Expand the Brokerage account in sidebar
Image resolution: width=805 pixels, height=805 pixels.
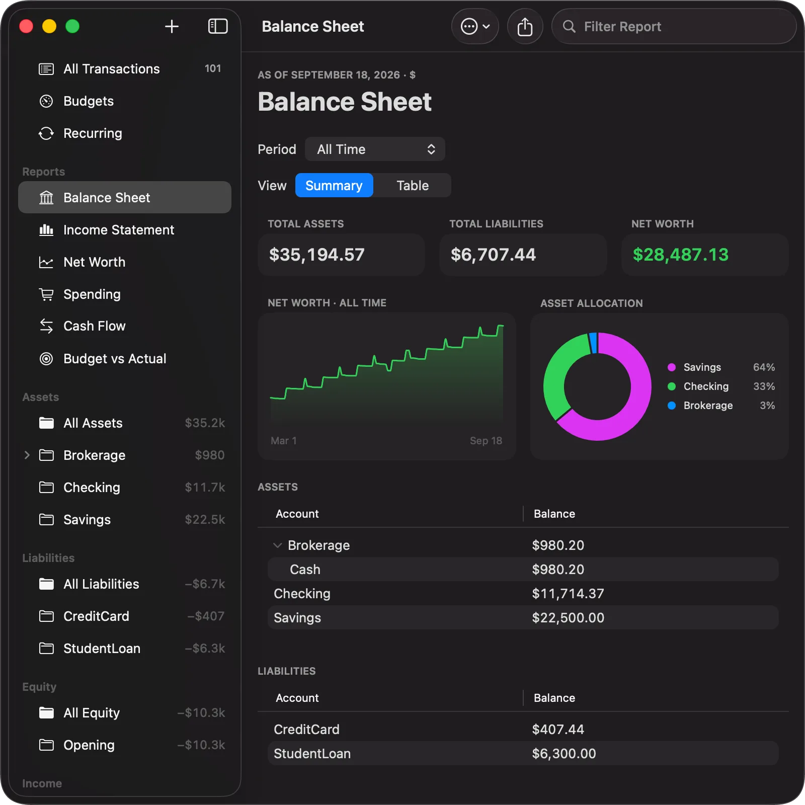tap(27, 455)
